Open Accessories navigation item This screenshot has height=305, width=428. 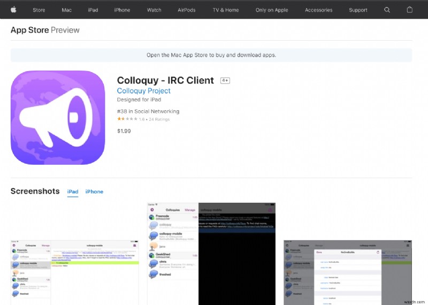tap(318, 10)
